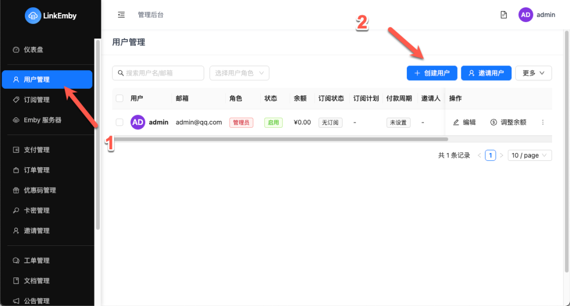Click the page vertical scrollbar on right

click(566, 151)
